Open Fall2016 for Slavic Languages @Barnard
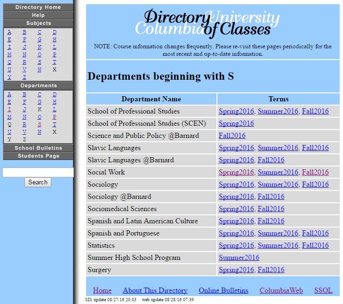This screenshot has width=343, height=304. pos(271,160)
